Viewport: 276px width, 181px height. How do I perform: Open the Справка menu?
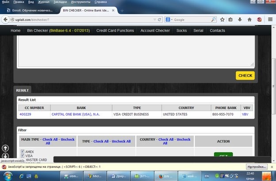[100, 2]
